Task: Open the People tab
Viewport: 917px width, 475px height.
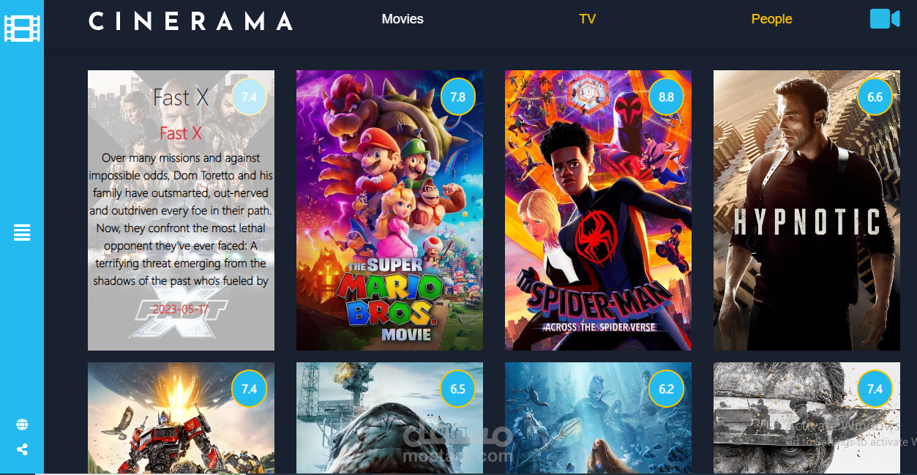Action: [x=771, y=19]
